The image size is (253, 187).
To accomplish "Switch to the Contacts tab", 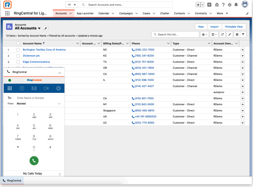I will click(x=180, y=13).
